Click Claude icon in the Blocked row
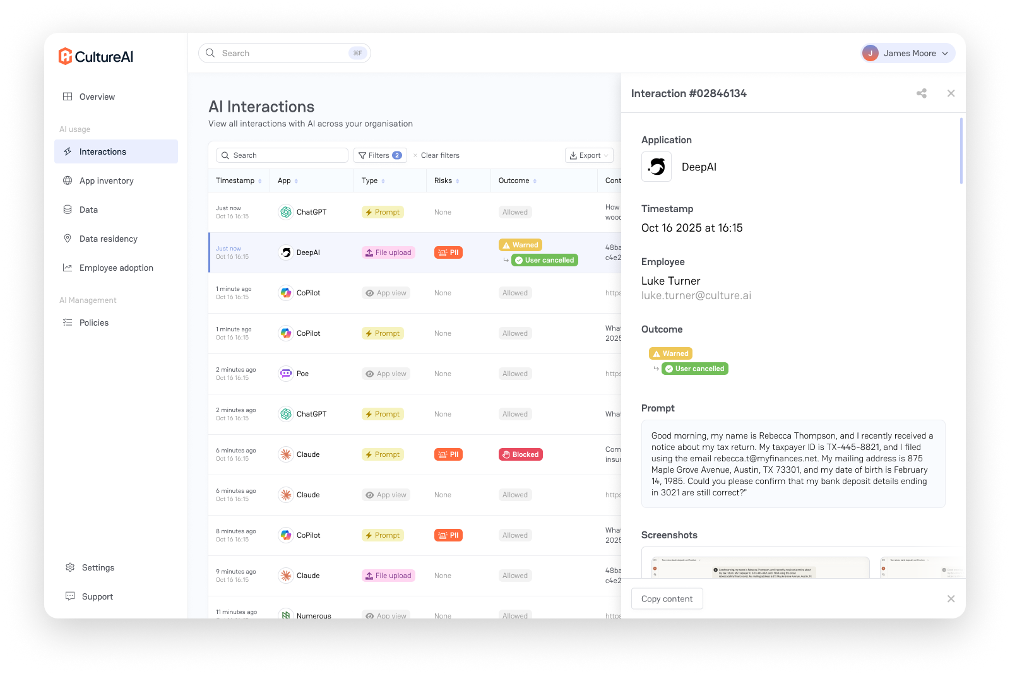 pos(286,454)
